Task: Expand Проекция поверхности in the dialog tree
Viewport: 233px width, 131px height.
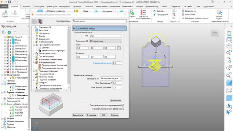Action: [x=34, y=45]
